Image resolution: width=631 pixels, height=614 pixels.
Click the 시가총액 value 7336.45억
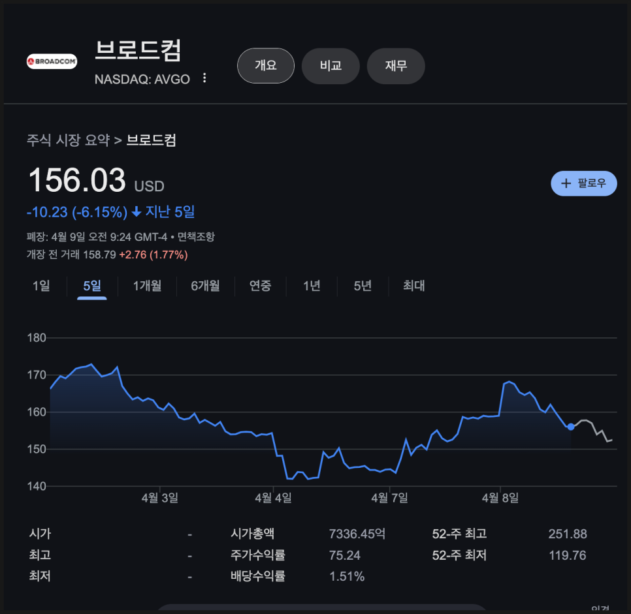tap(357, 534)
